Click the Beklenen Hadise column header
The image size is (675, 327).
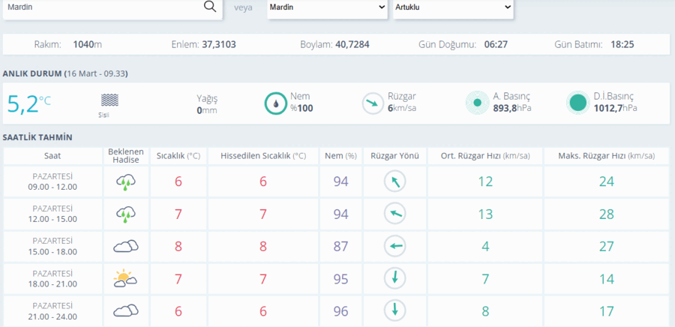126,156
